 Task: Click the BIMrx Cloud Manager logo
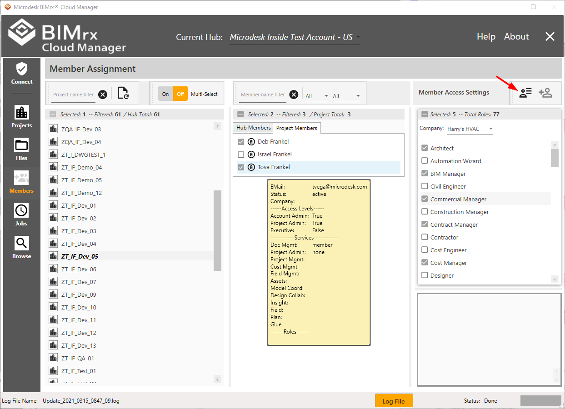click(x=67, y=36)
